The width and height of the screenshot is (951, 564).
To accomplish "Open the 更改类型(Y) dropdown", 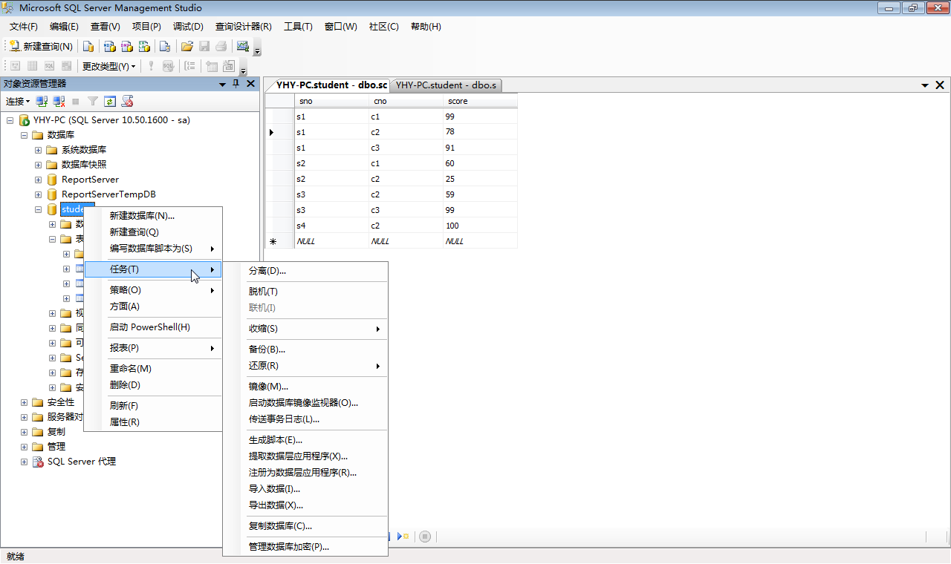I will click(x=108, y=66).
